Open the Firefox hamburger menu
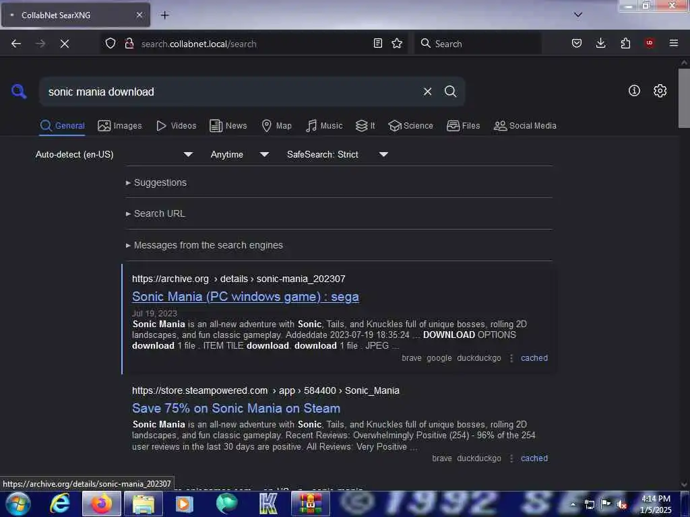Viewport: 690px width, 517px height. (674, 43)
